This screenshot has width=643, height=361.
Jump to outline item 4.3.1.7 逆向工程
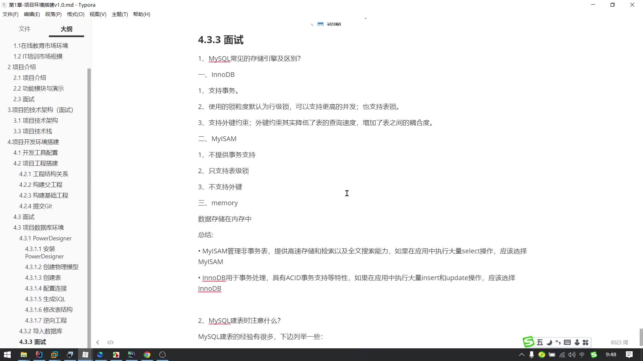[46, 321]
